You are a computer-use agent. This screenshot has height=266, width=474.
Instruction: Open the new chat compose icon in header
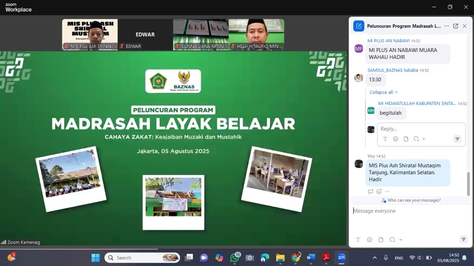coord(358,26)
